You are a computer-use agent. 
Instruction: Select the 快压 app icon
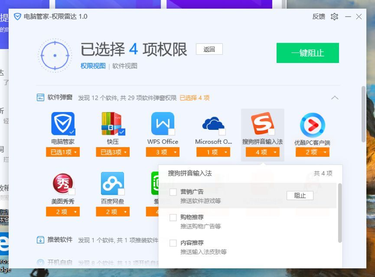pyautogui.click(x=113, y=124)
